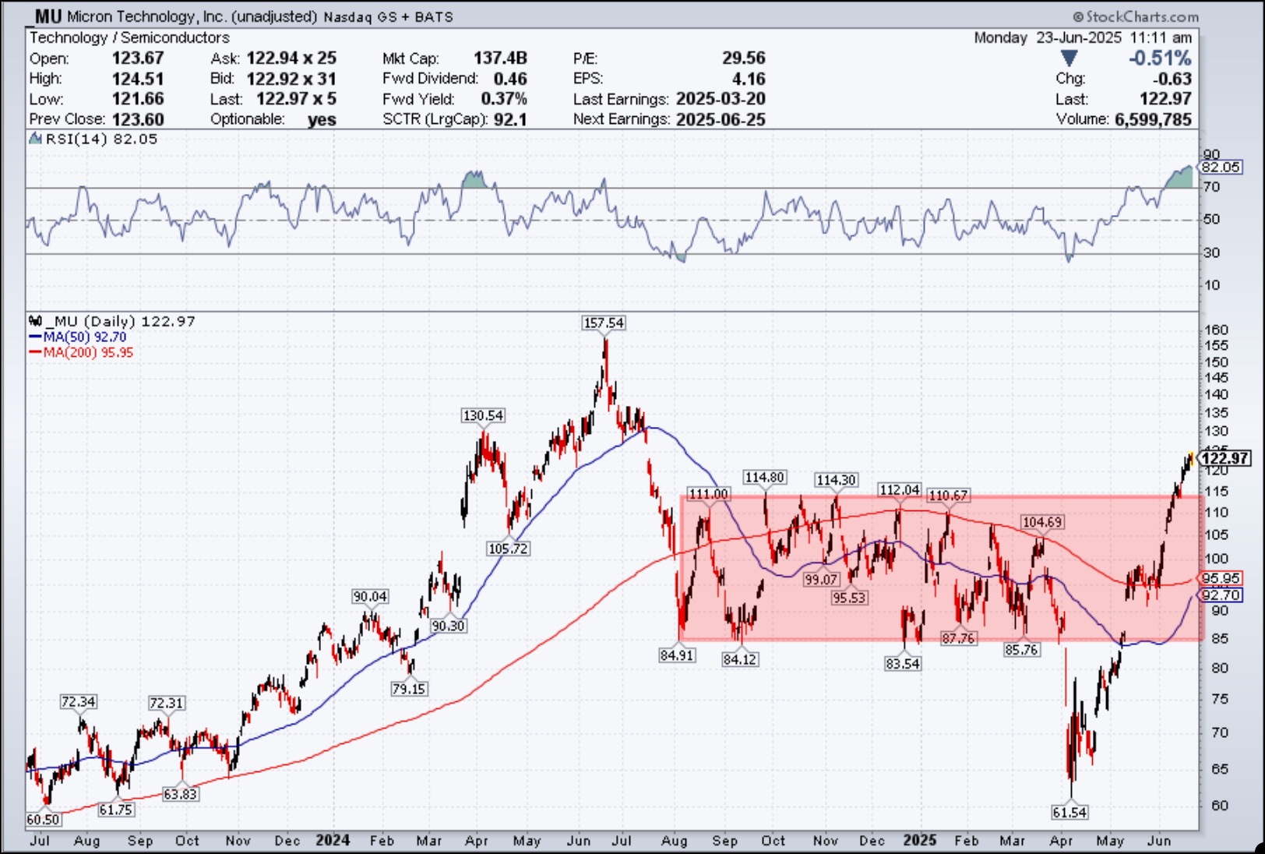The width and height of the screenshot is (1265, 854).
Task: Click the 72.31 price label
Action: click(x=166, y=703)
